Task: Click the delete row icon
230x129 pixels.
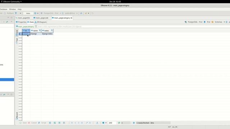Action: [x=64, y=123]
